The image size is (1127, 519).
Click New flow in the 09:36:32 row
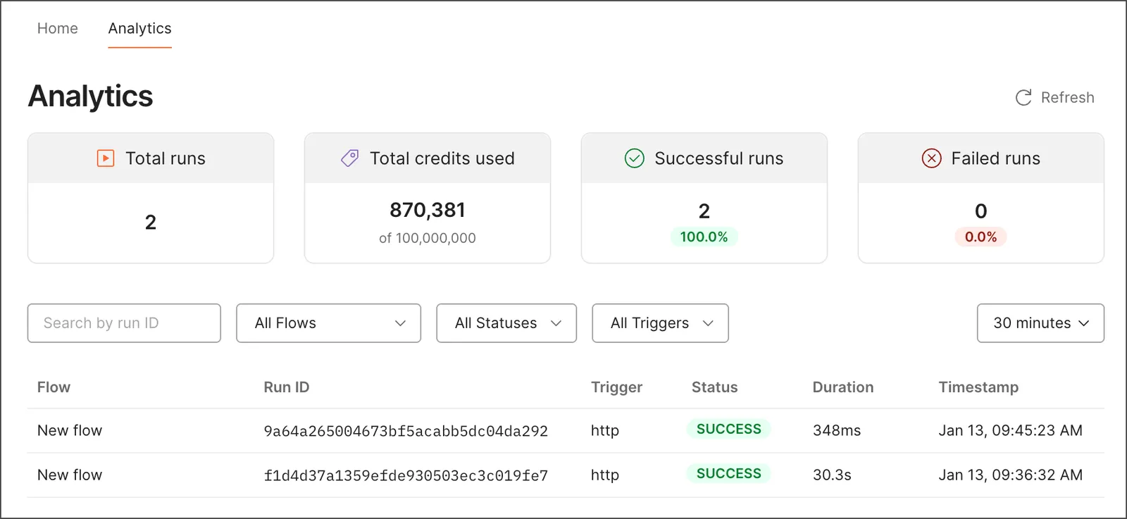tap(70, 475)
